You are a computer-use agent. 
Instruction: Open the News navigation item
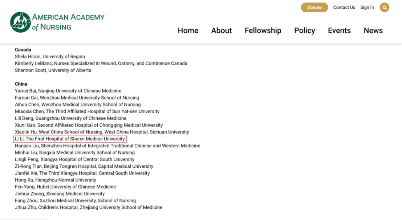tap(373, 30)
